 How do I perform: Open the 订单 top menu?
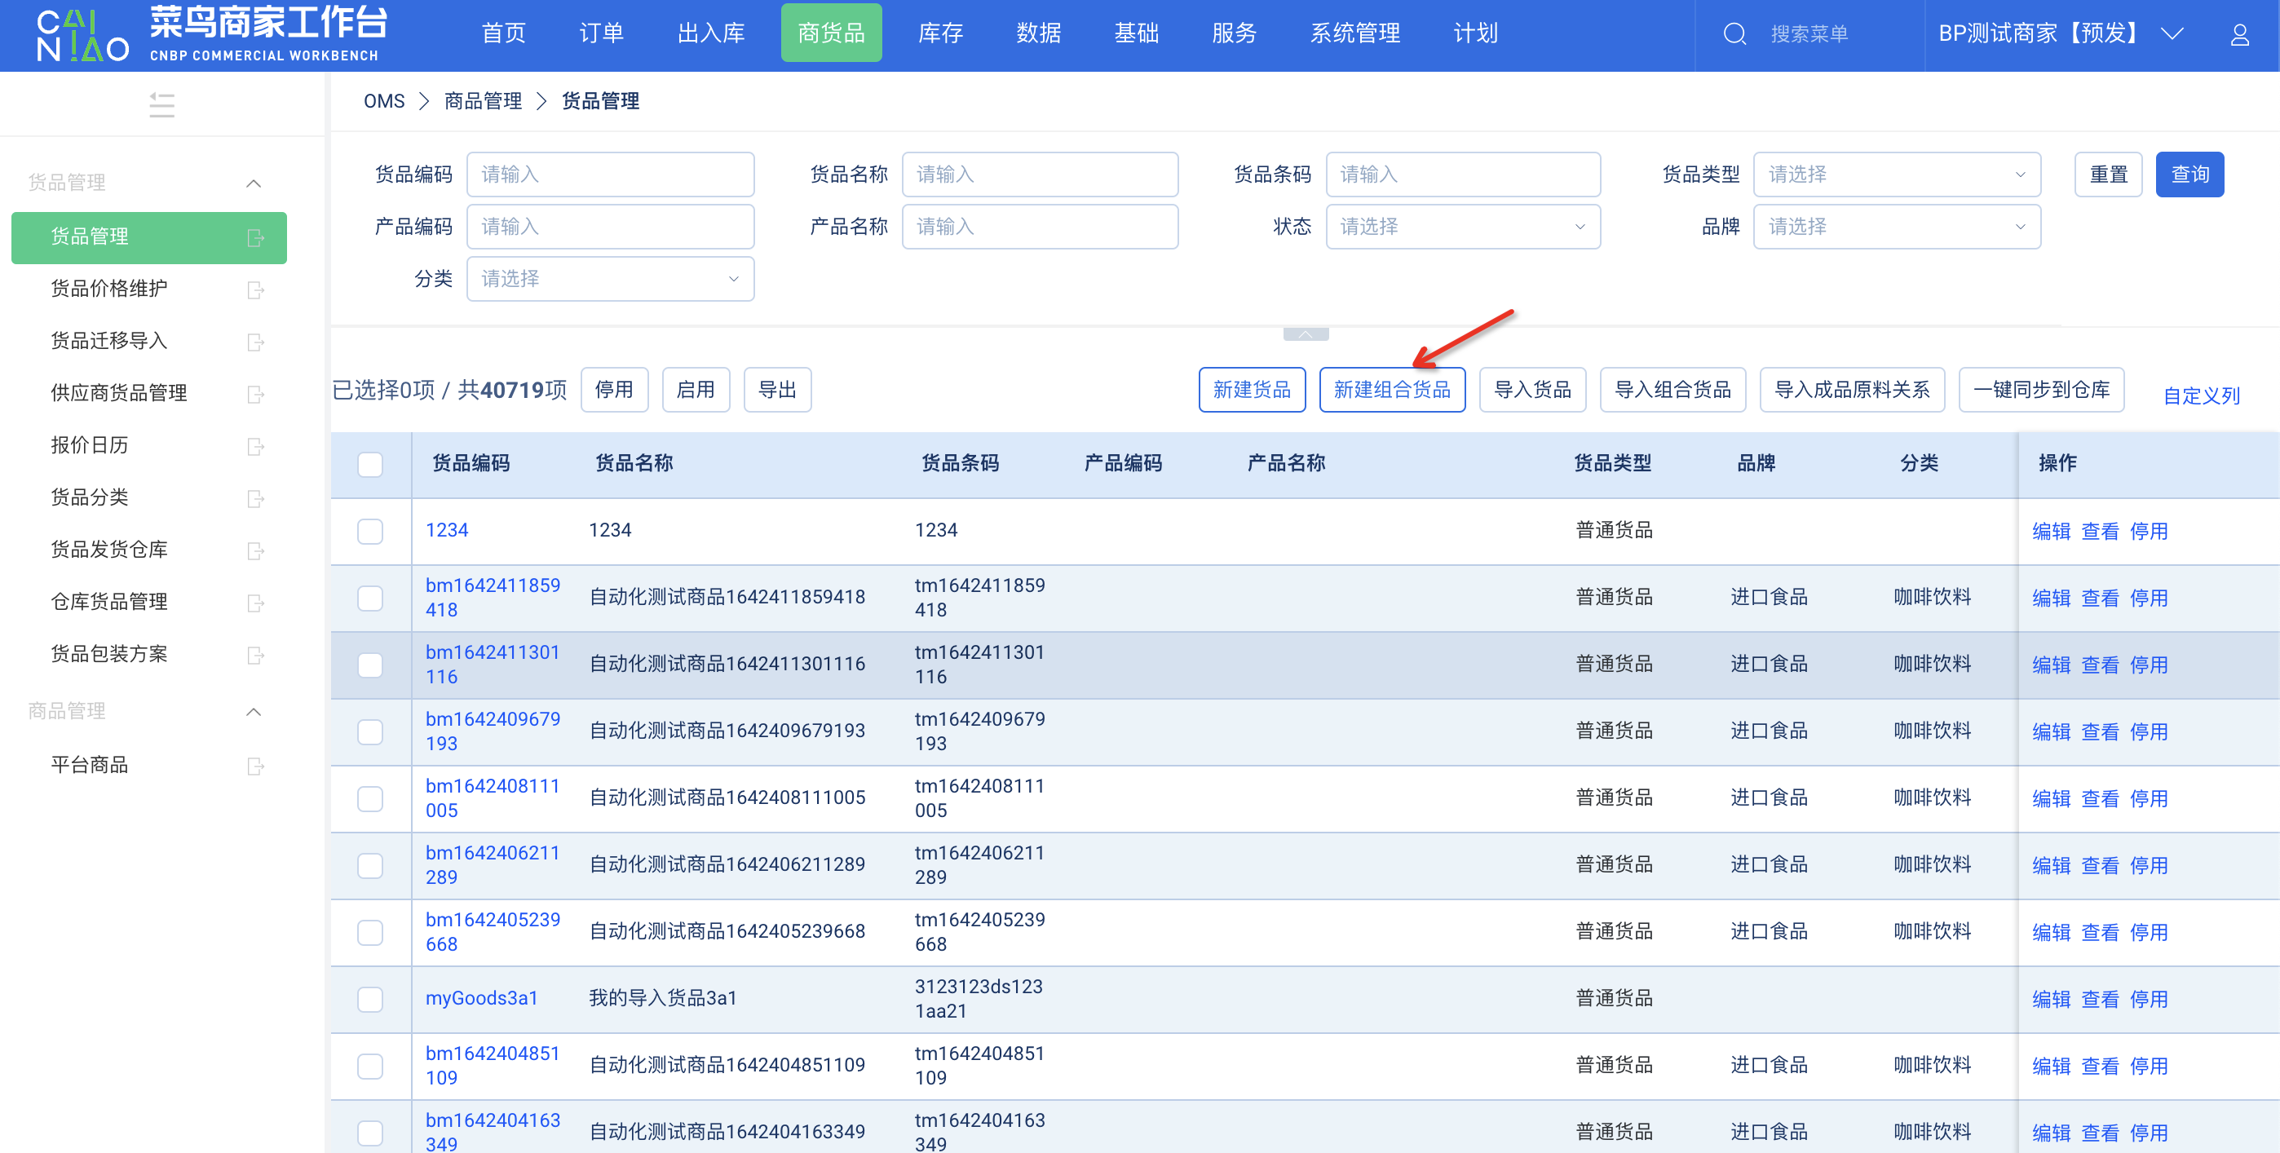point(601,33)
